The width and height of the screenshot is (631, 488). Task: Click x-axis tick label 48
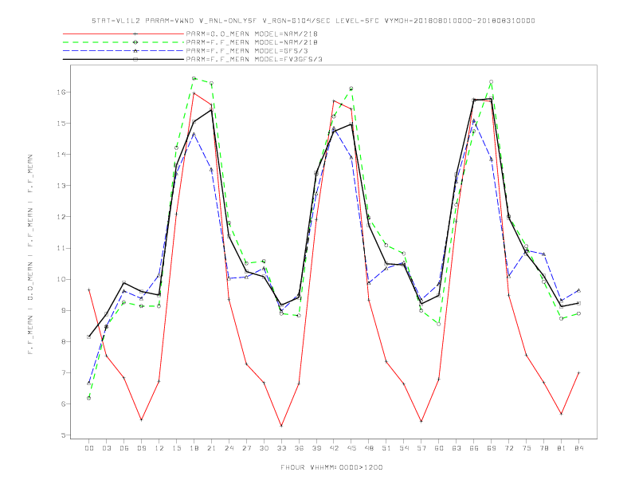point(369,448)
